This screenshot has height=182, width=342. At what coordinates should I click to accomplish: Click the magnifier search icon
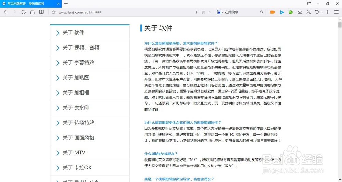tap(262, 12)
